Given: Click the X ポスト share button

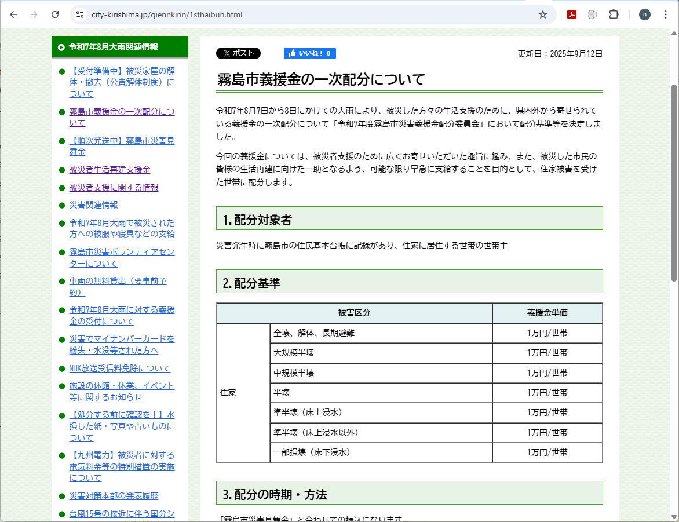Looking at the screenshot, I should pyautogui.click(x=238, y=53).
